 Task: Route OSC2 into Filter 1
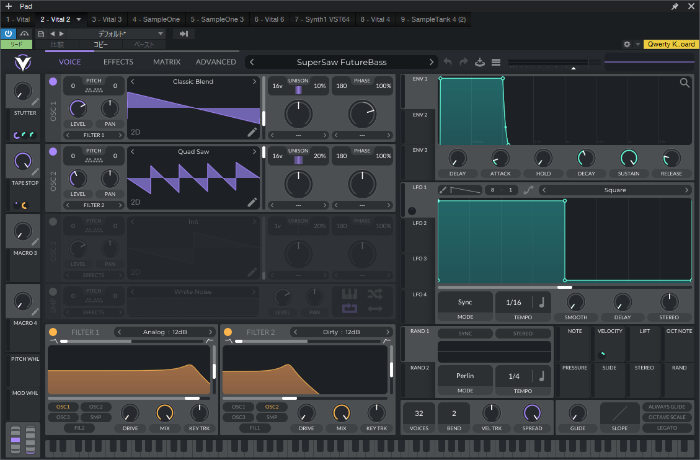(x=95, y=407)
